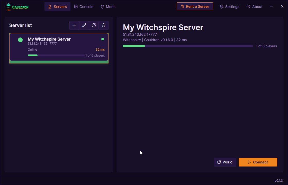Add a new server with plus icon
Image resolution: width=288 pixels, height=185 pixels.
click(x=74, y=25)
